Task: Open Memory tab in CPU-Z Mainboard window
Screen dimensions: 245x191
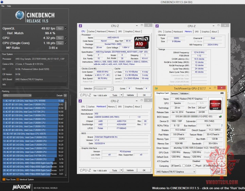Action: pyautogui.click(x=111, y=107)
